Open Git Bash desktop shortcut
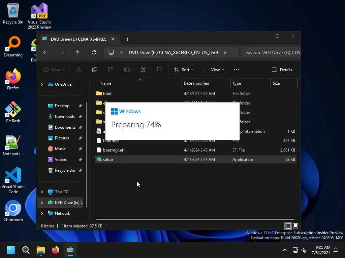The image size is (345, 258). [13, 112]
